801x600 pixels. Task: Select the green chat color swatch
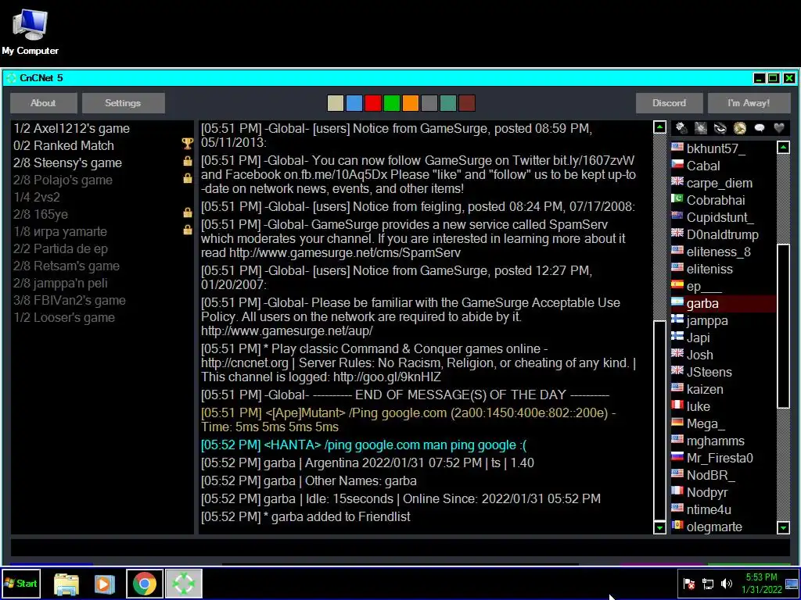[x=392, y=103]
